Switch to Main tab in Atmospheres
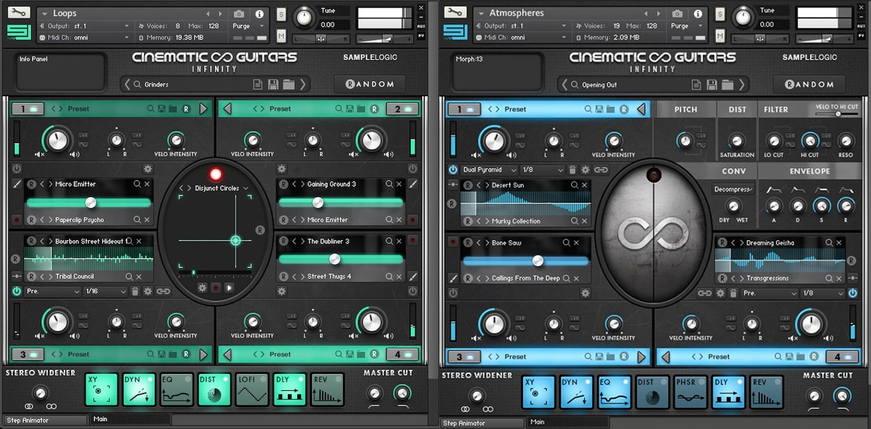 coord(568,422)
